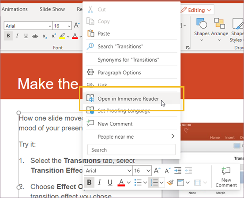The image size is (244, 198).
Task: Click the Shapes icon in ribbon
Action: pyautogui.click(x=202, y=23)
